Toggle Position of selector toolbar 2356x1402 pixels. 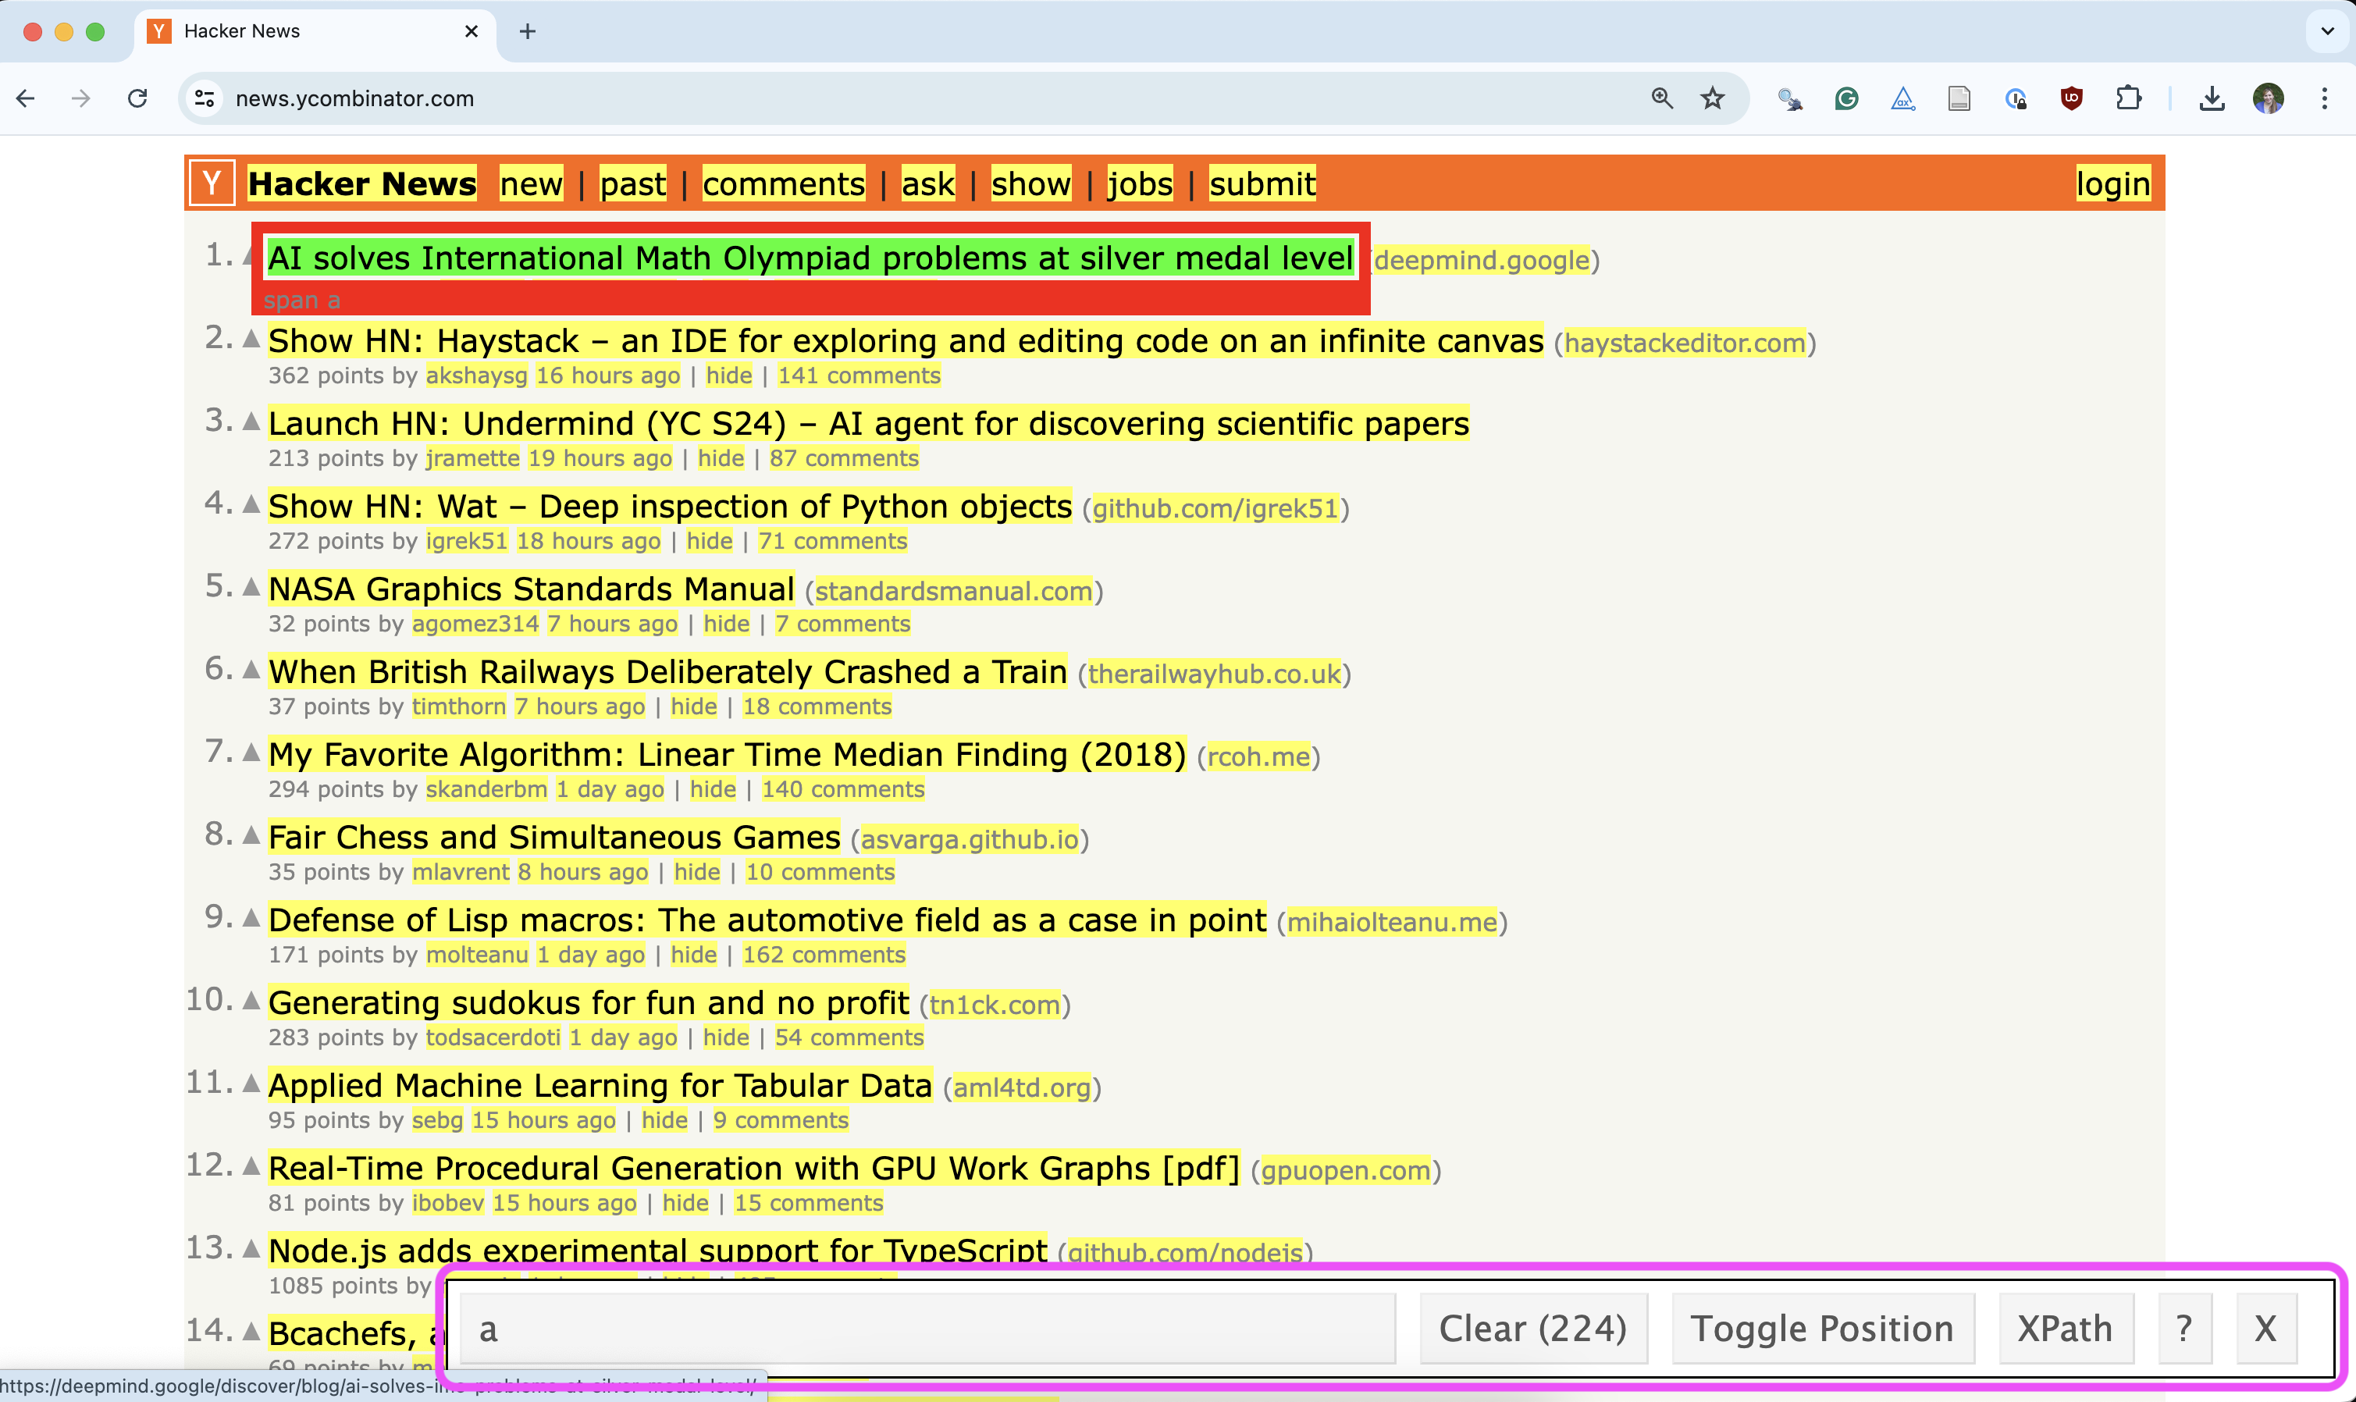tap(1821, 1329)
